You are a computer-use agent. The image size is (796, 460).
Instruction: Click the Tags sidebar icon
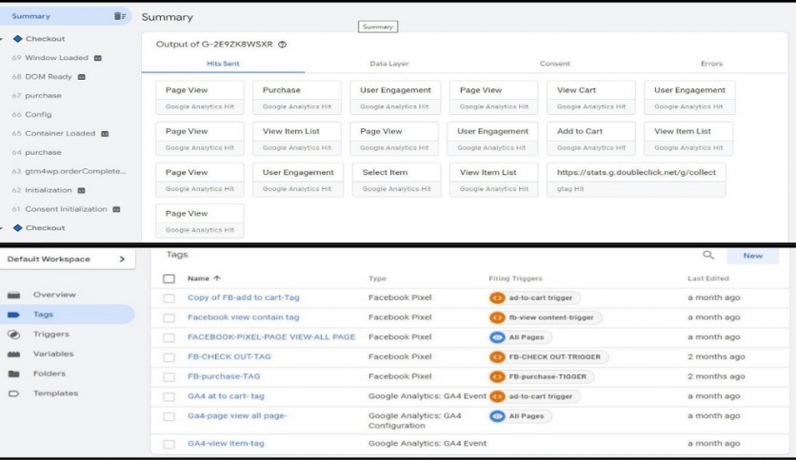(14, 315)
